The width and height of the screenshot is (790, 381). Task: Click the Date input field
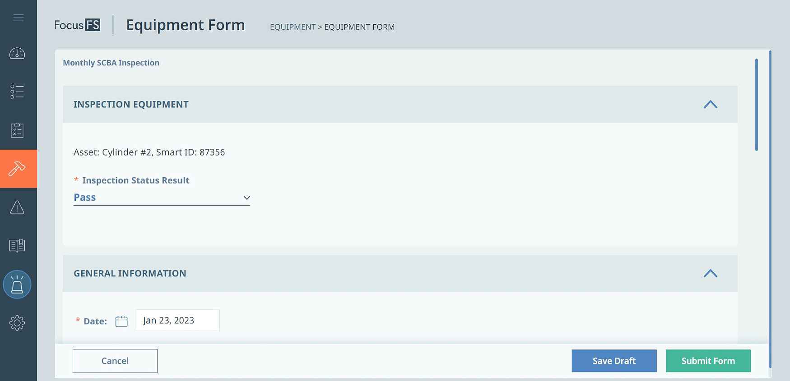pos(177,320)
